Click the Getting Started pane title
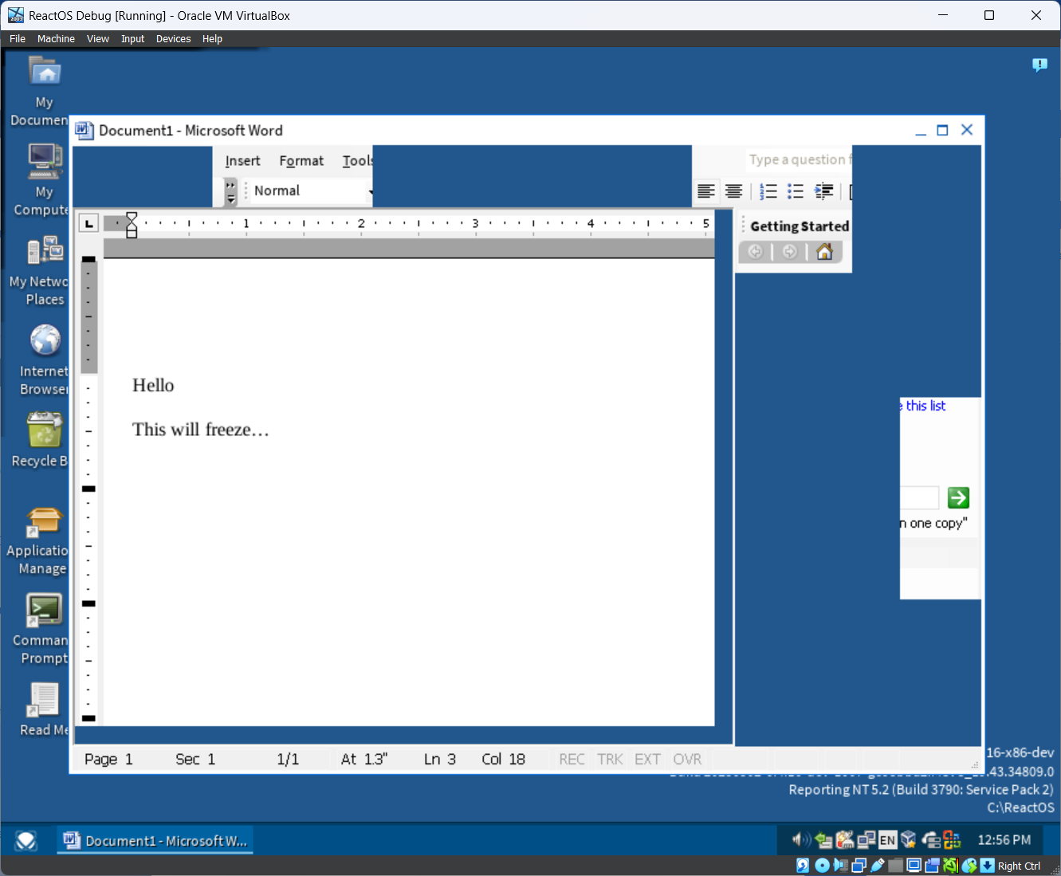This screenshot has height=876, width=1061. [x=800, y=226]
